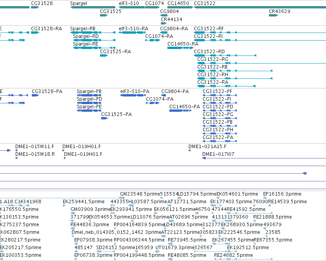326x261 pixels.
Task: Click the CG9804 gene feature
Action: 164,15
